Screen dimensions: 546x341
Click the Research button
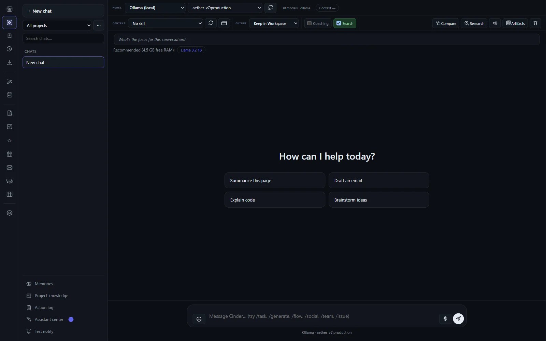[x=474, y=23]
